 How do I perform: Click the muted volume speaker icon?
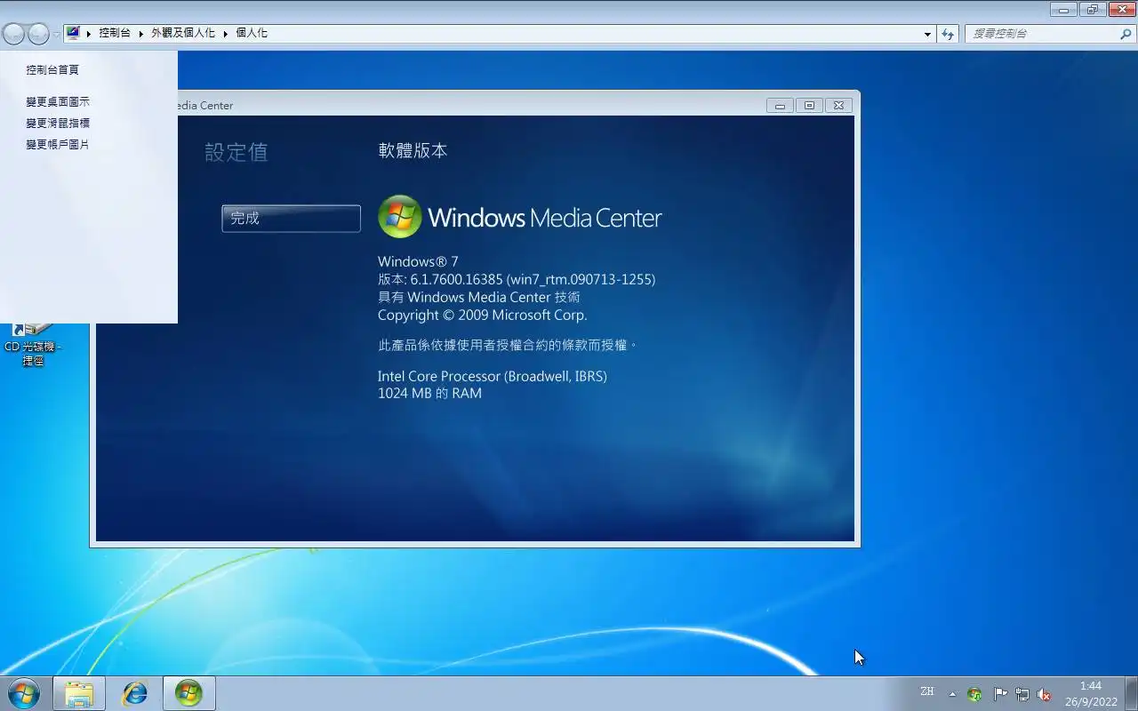click(x=1045, y=694)
